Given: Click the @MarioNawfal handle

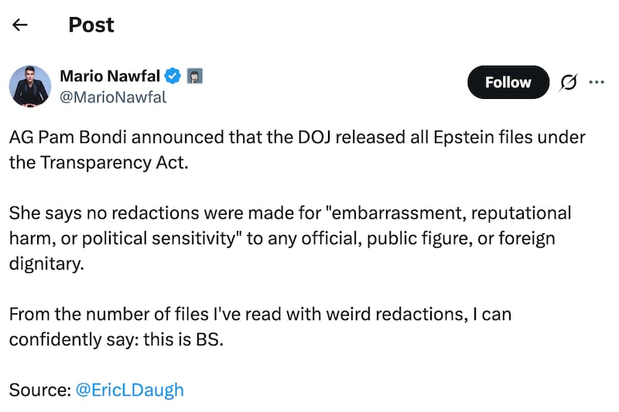Looking at the screenshot, I should pos(113,97).
